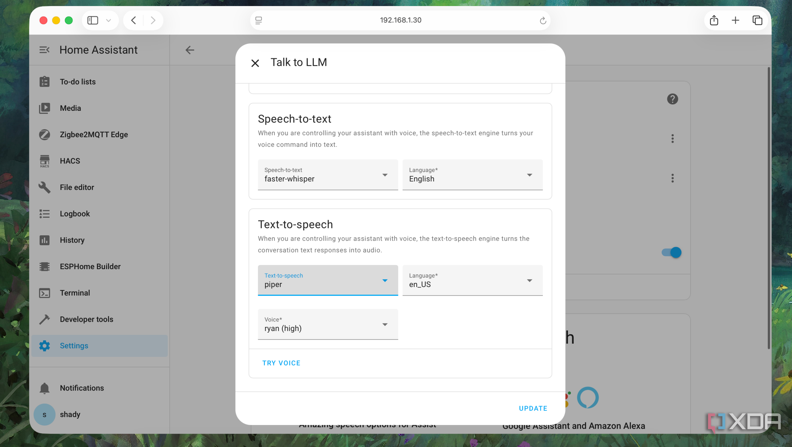Open second three-dot overflow menu

click(x=672, y=178)
